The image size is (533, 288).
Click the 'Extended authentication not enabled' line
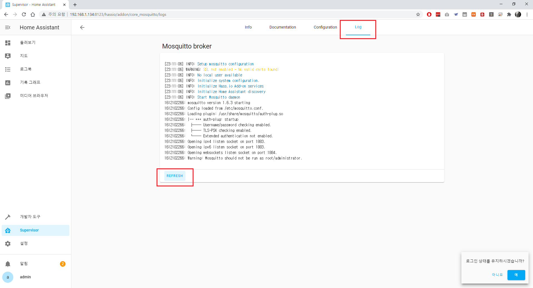pyautogui.click(x=219, y=136)
